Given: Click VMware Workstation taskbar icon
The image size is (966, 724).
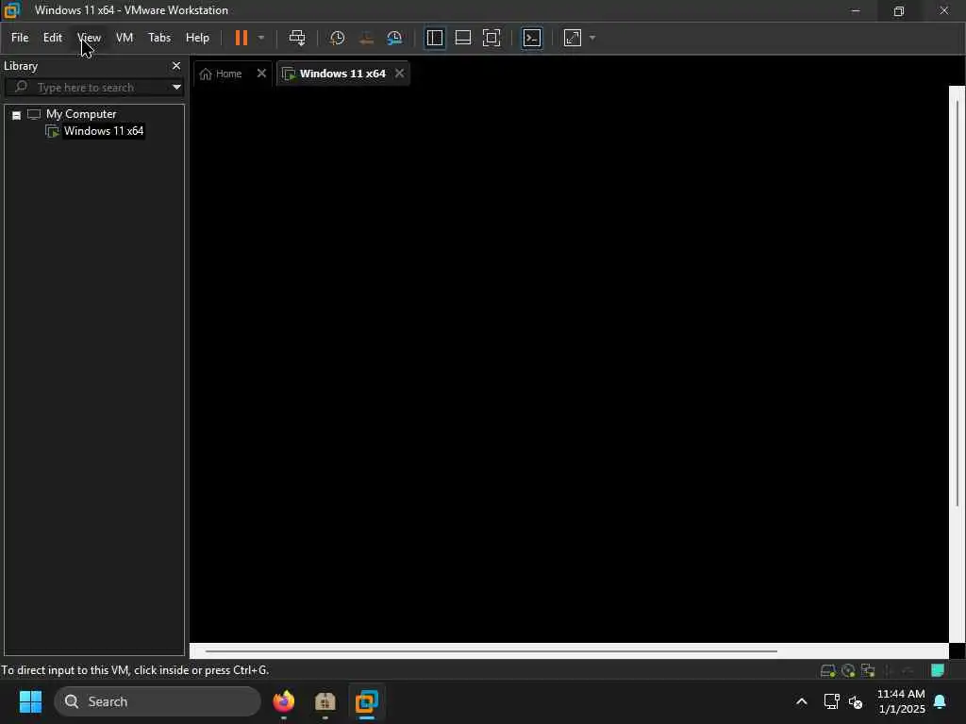Looking at the screenshot, I should coord(366,701).
